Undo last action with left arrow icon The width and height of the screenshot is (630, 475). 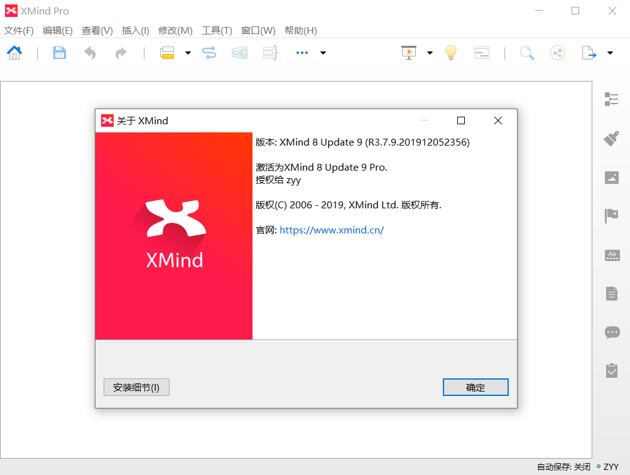click(x=90, y=53)
